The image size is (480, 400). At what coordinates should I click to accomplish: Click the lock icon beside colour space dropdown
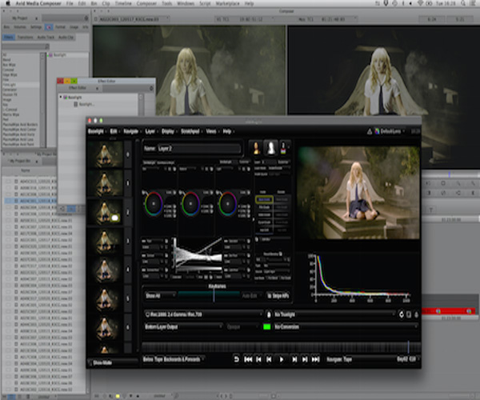(269, 314)
